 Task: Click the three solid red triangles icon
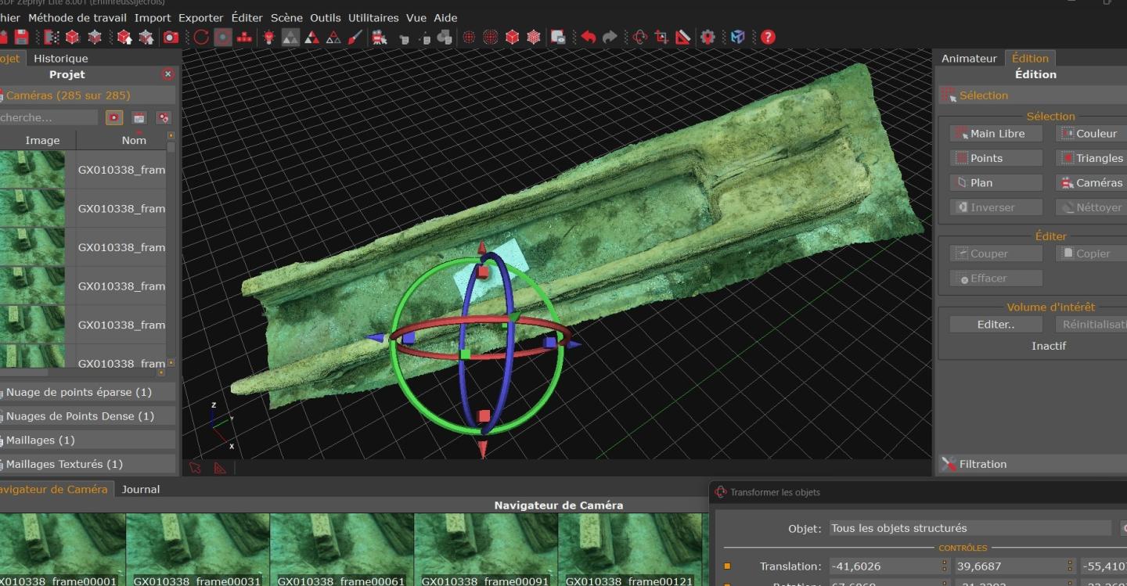(312, 37)
